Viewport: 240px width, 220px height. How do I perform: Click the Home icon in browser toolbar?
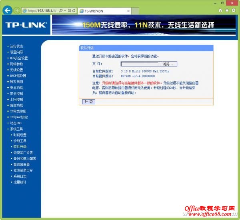tap(220, 10)
